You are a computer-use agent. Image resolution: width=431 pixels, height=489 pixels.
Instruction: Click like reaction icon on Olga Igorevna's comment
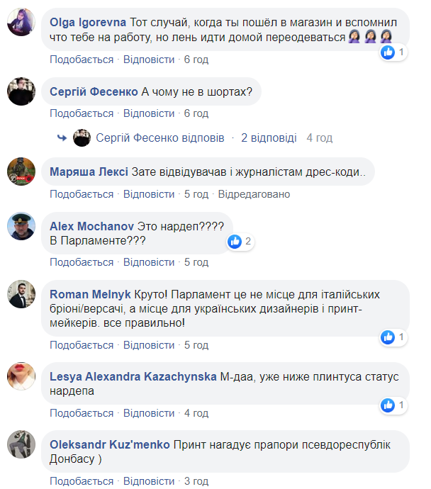click(x=388, y=52)
